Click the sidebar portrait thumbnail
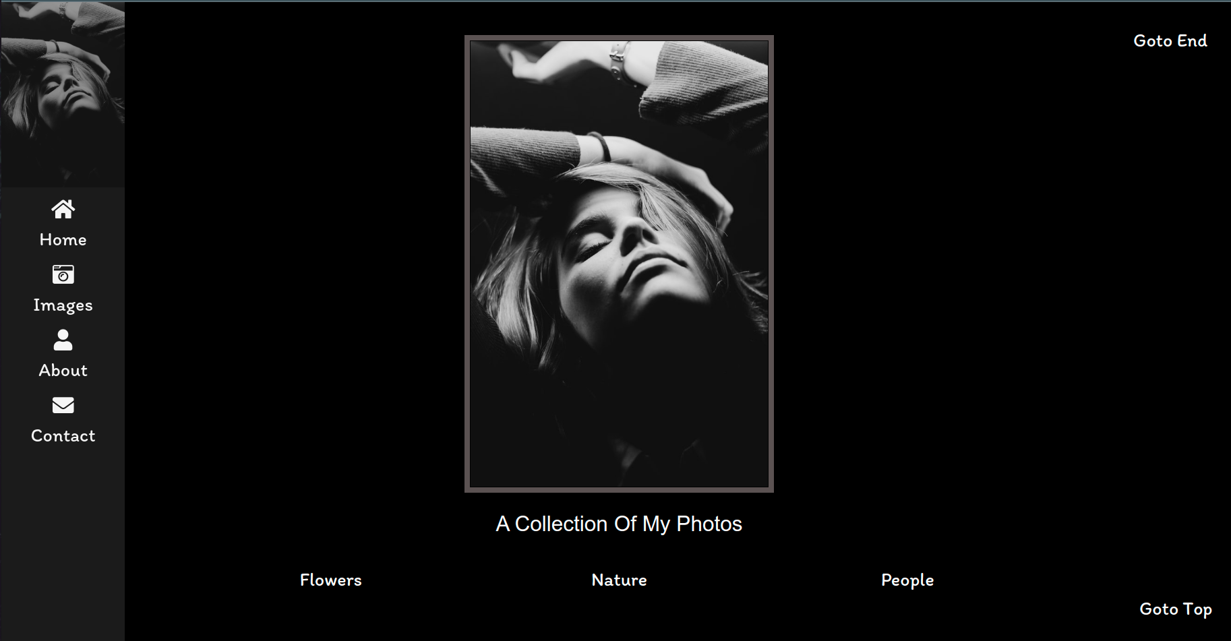The image size is (1231, 641). tap(63, 94)
